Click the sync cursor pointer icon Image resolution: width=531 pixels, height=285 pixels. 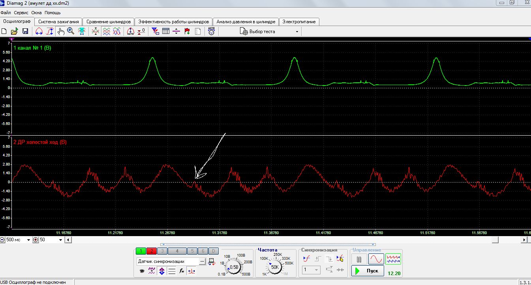coord(340,259)
